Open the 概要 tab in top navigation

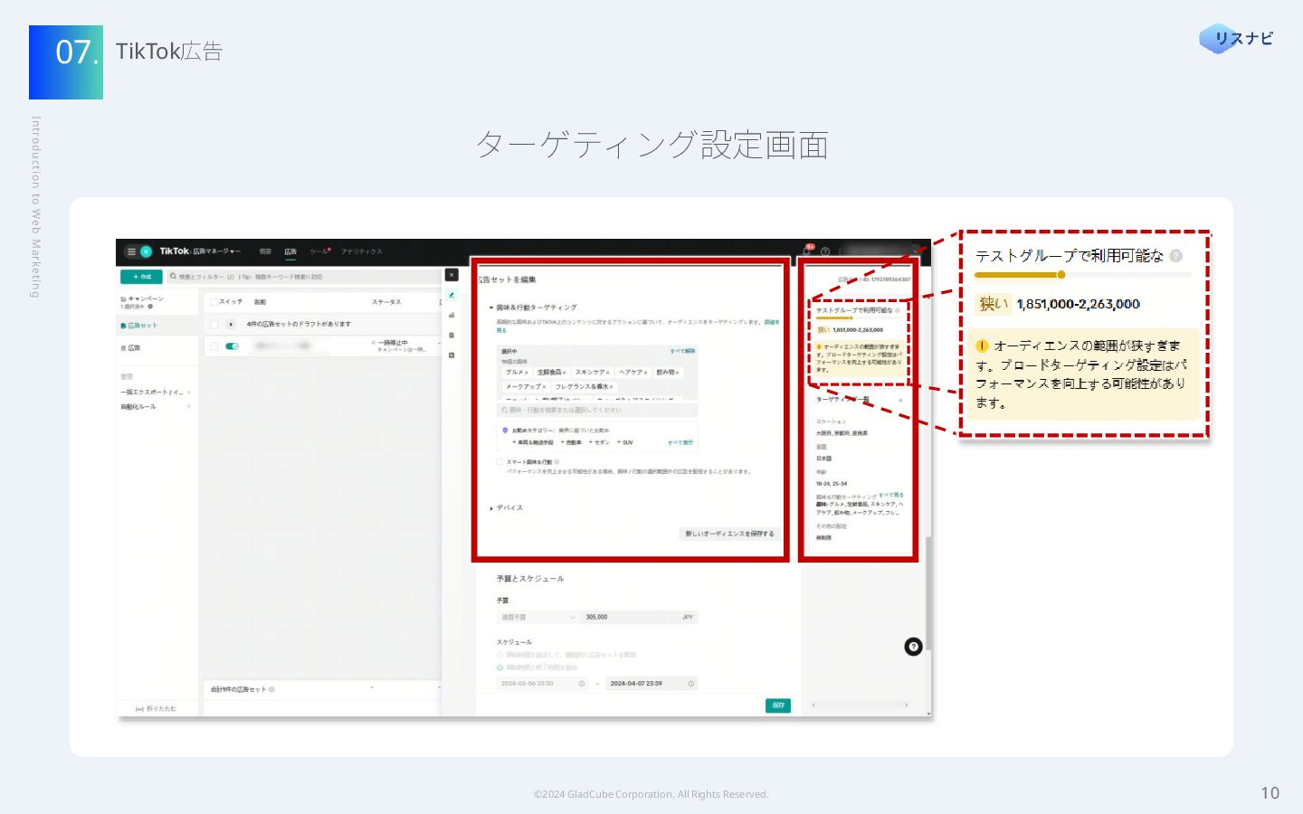265,251
